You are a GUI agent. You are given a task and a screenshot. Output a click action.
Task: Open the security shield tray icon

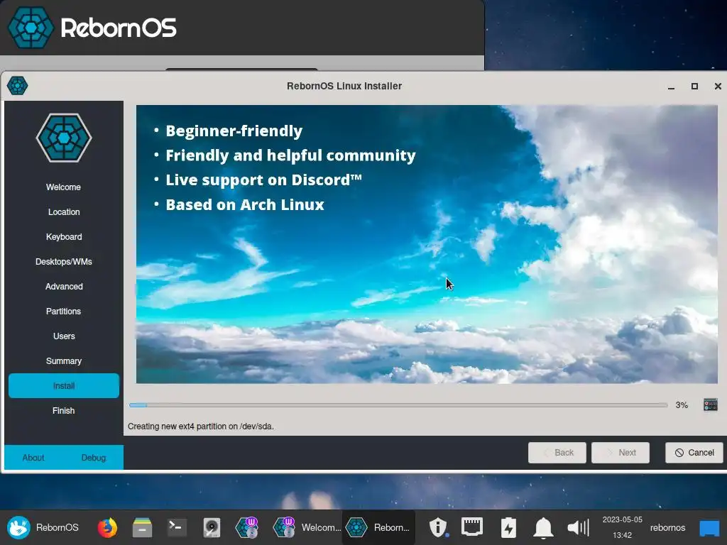(x=437, y=527)
